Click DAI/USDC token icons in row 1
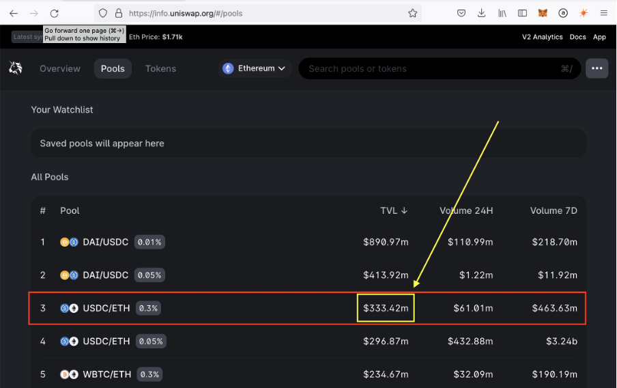Image resolution: width=617 pixels, height=388 pixels. [x=69, y=242]
